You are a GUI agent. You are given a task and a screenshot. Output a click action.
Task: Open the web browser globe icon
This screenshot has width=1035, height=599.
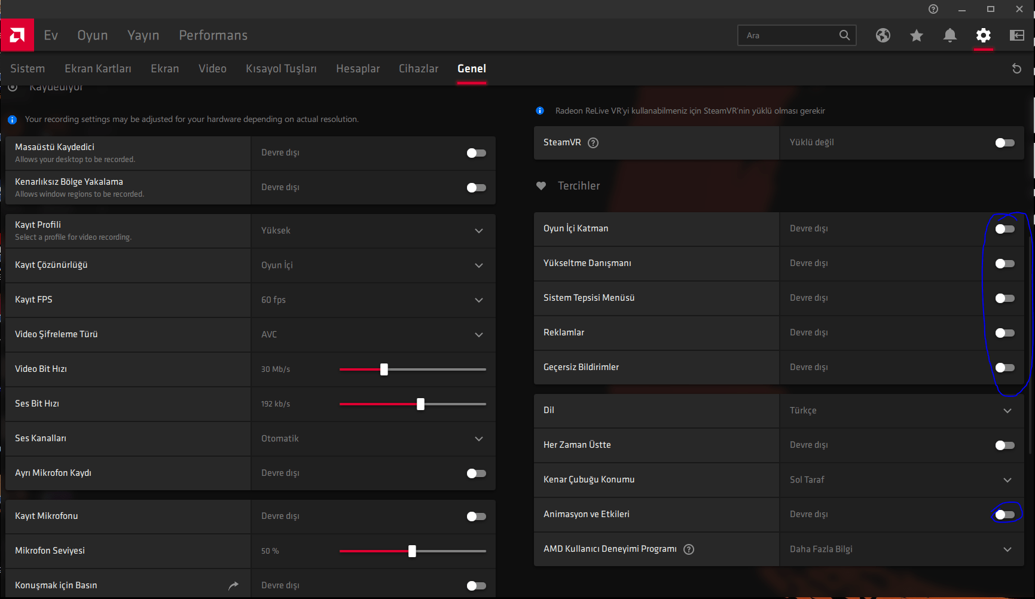[x=883, y=35]
